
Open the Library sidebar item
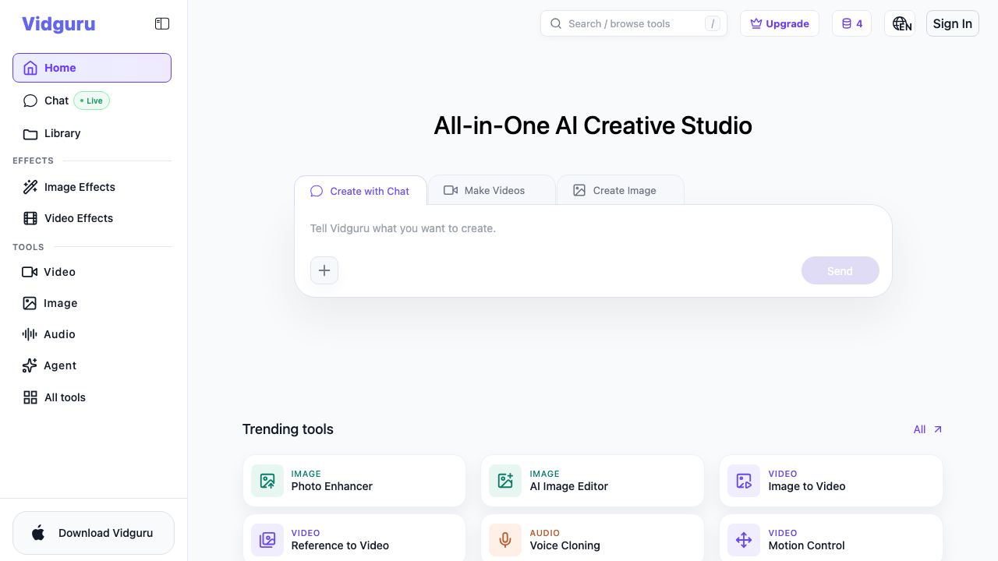tap(92, 133)
